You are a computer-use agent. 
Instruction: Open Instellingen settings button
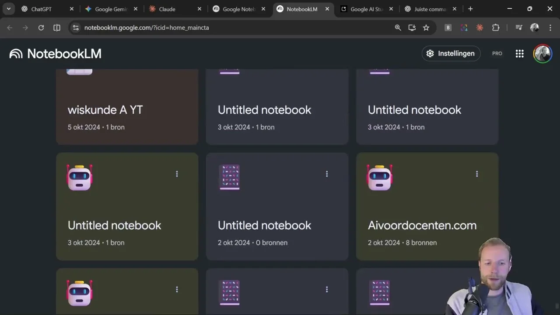(451, 53)
